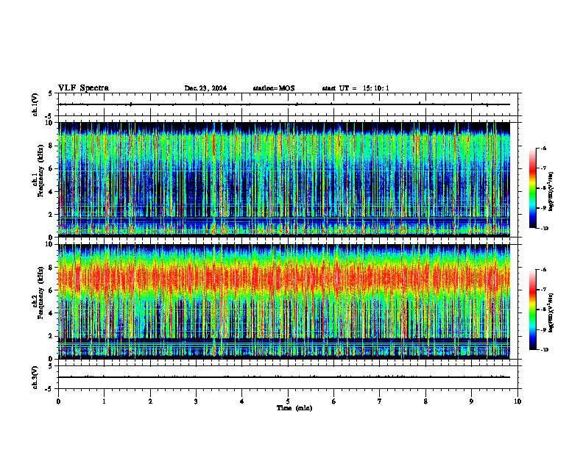Screen dimensions: 583x450
Task: Click the ch.1 spectrogram color scale bar
Action: 532,188
